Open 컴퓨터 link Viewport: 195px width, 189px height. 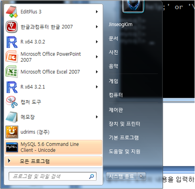pyautogui.click(x=116, y=95)
